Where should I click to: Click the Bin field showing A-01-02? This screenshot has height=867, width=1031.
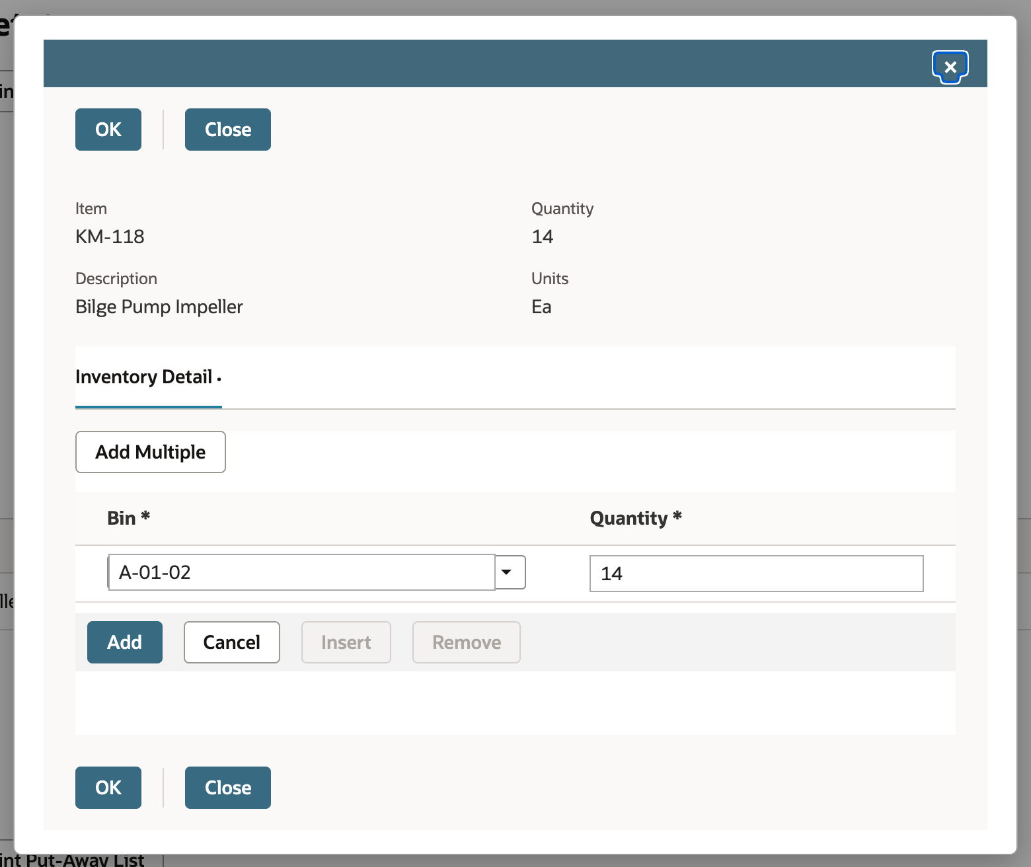[x=301, y=572]
